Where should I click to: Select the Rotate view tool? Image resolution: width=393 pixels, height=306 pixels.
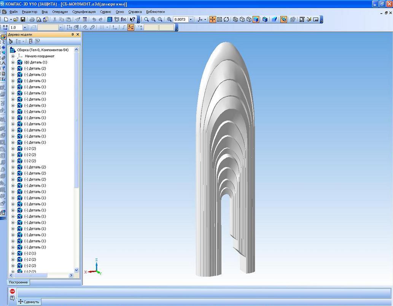pos(227,19)
